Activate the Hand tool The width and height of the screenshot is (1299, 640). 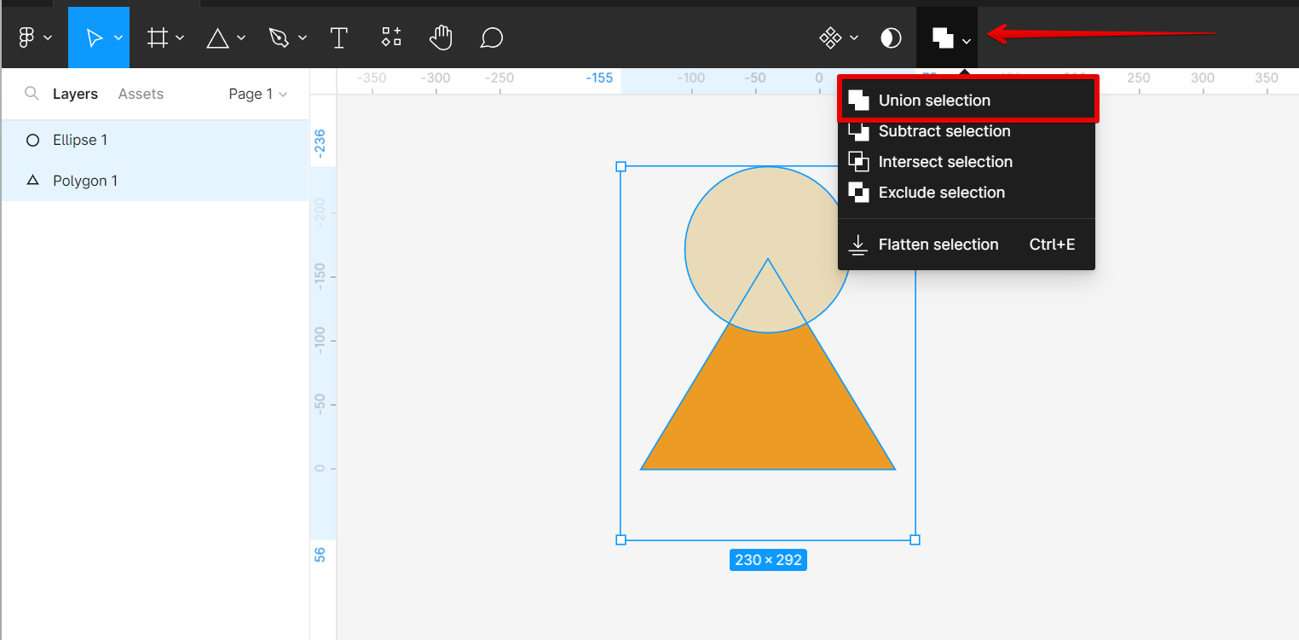(441, 37)
